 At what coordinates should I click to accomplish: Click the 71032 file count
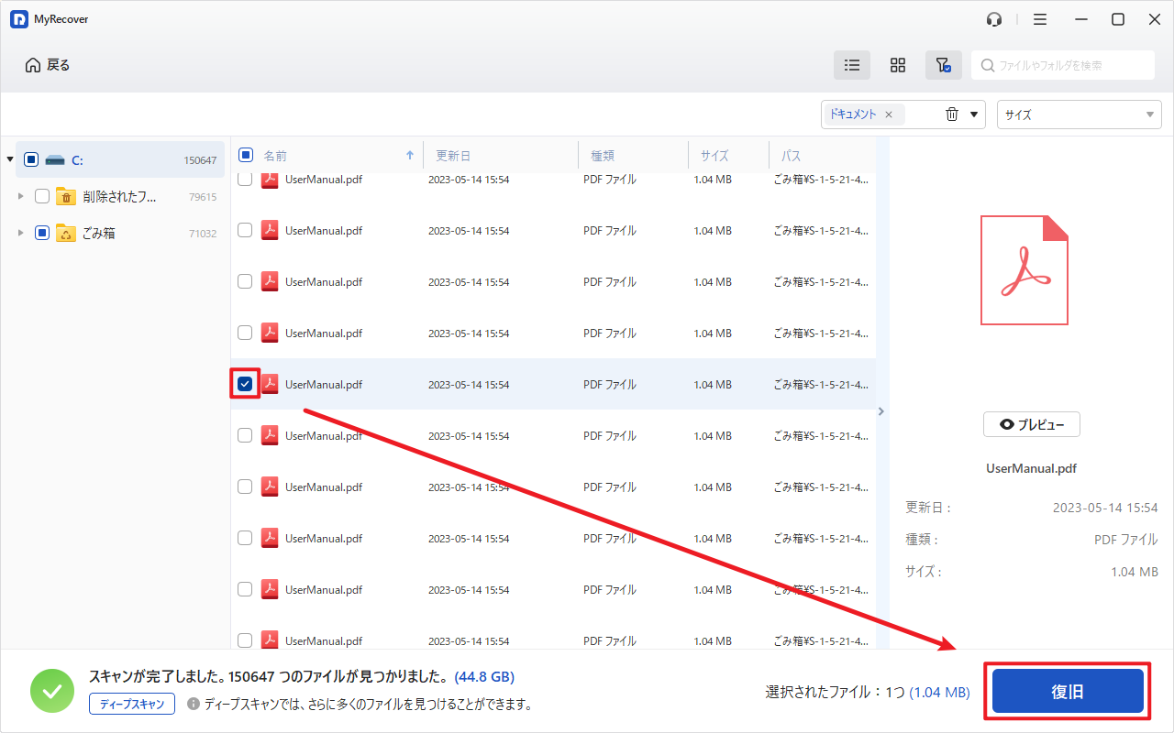pos(203,234)
